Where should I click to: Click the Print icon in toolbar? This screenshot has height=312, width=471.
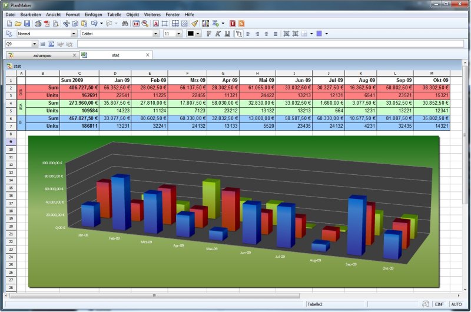click(x=38, y=24)
